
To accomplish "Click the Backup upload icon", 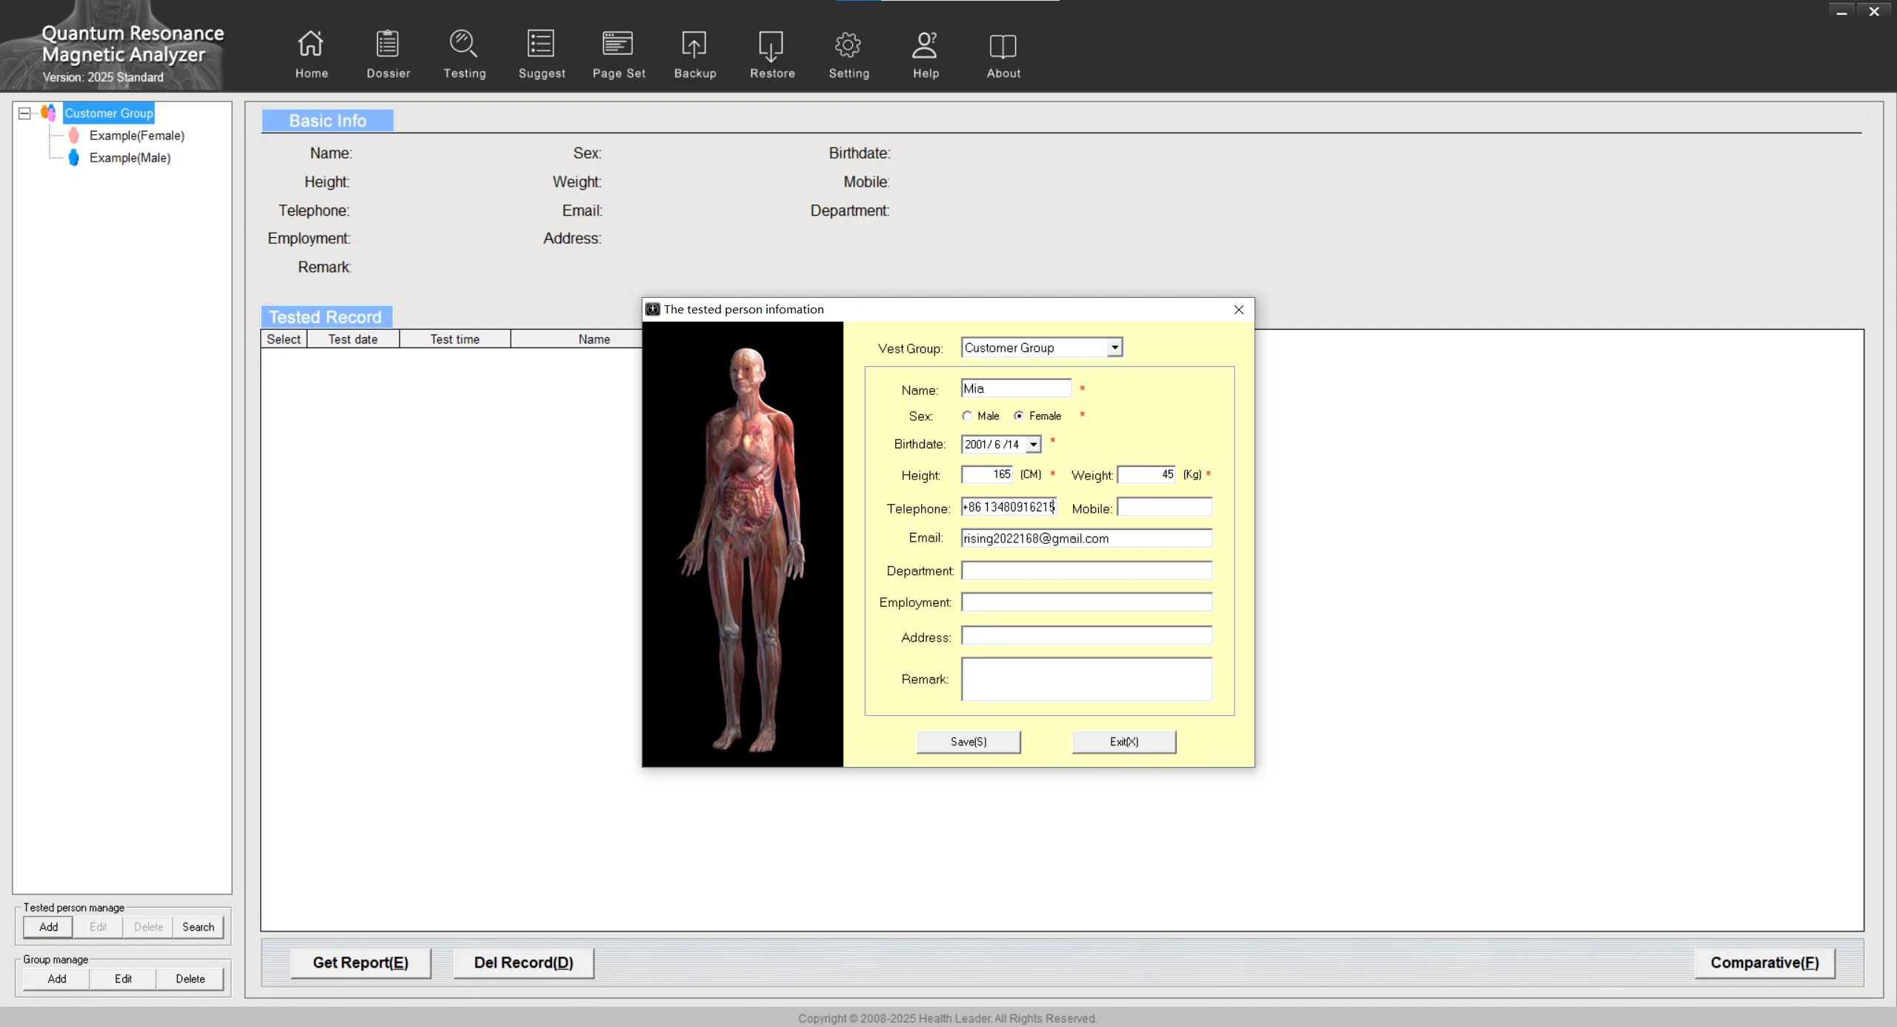I will click(694, 44).
